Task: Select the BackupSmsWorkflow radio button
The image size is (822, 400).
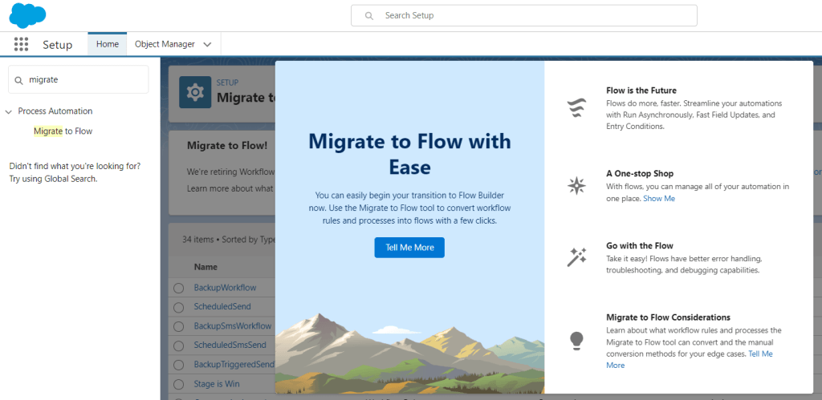Action: click(179, 327)
